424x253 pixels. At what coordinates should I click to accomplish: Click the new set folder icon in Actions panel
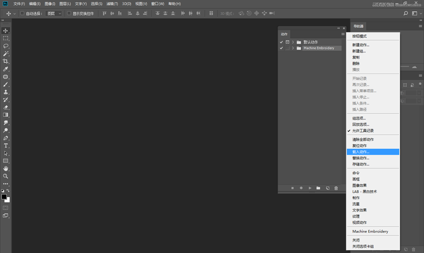(x=318, y=188)
